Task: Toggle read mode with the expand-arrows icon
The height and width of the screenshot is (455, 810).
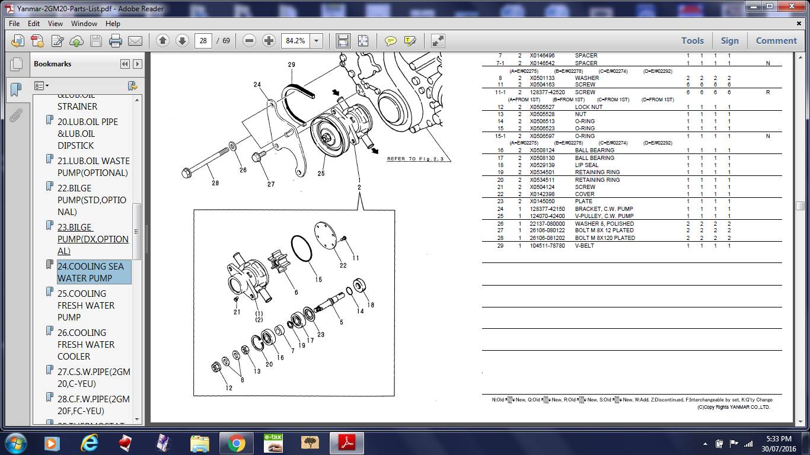Action: click(x=438, y=41)
